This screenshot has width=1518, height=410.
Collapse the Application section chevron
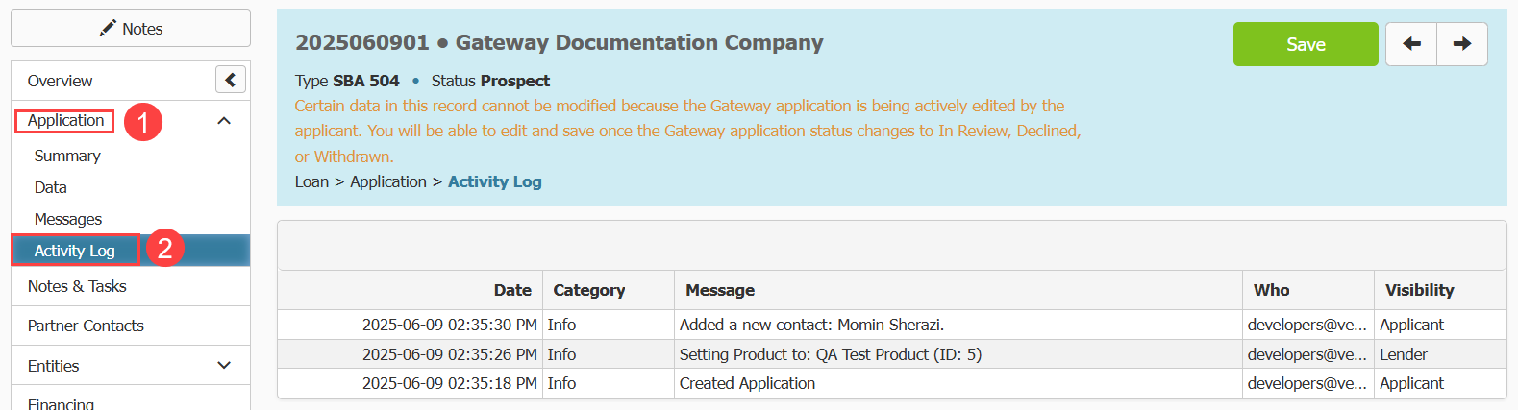(x=224, y=121)
